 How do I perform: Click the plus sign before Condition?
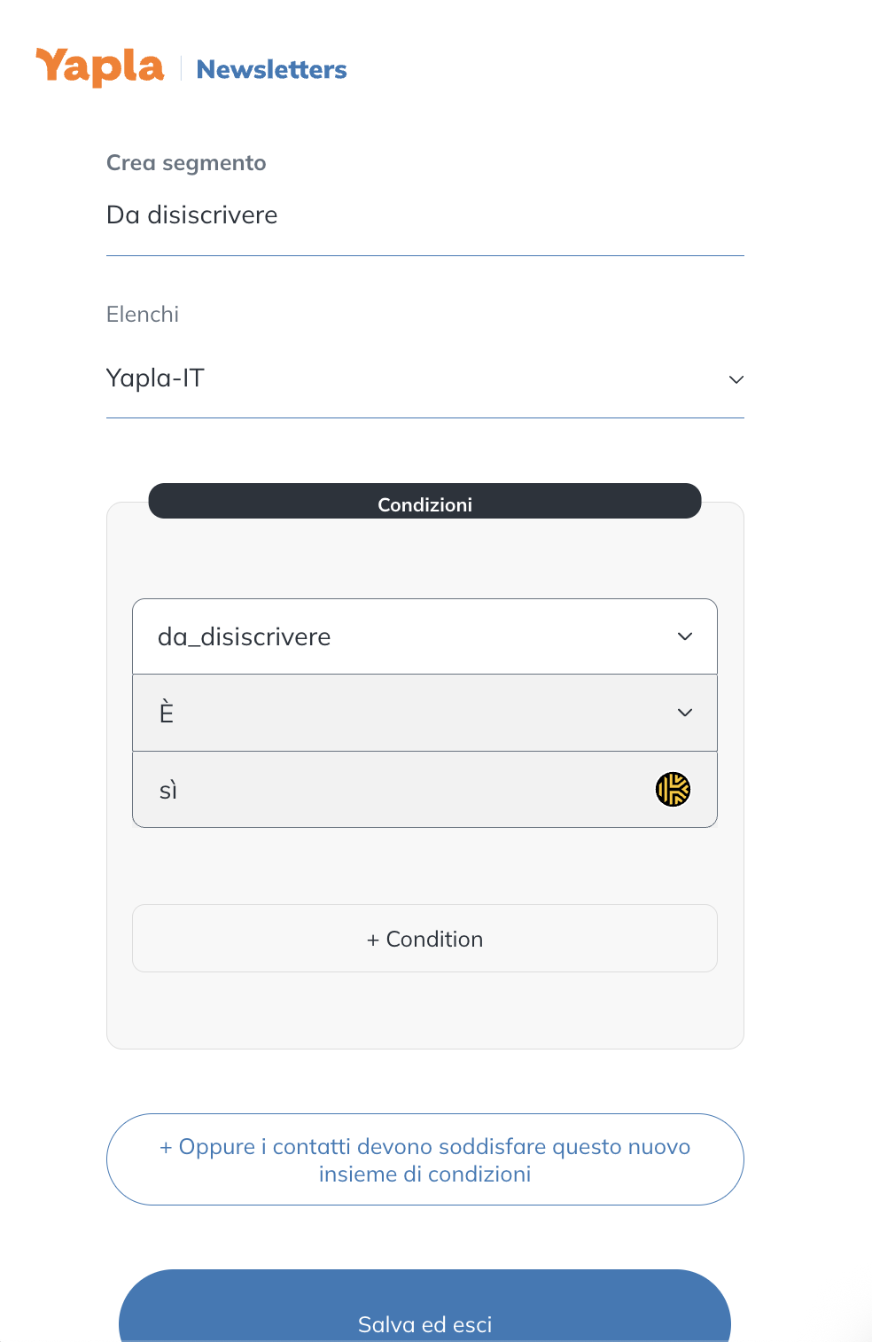[x=373, y=940]
